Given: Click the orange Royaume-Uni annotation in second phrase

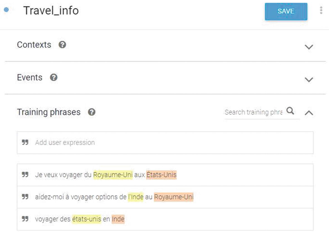Looking at the screenshot, I should (x=174, y=197).
